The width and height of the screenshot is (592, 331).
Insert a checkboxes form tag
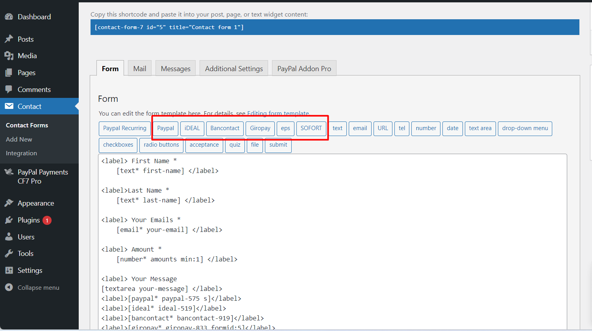click(118, 145)
